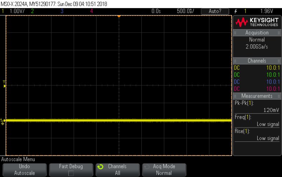Click the rising edge trigger icon

pyautogui.click(x=236, y=11)
